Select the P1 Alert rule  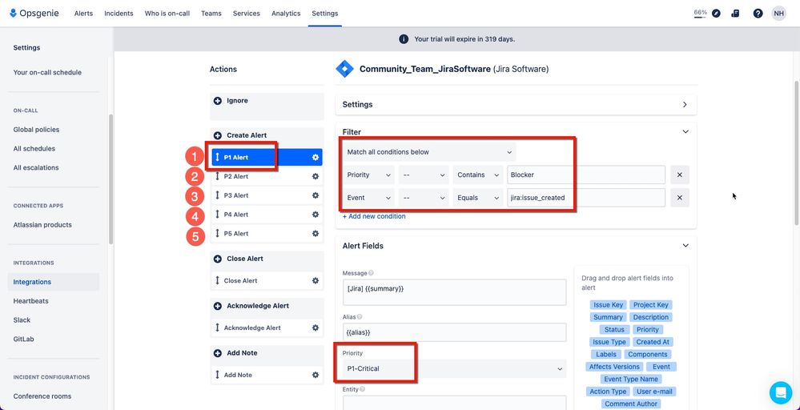click(x=267, y=158)
